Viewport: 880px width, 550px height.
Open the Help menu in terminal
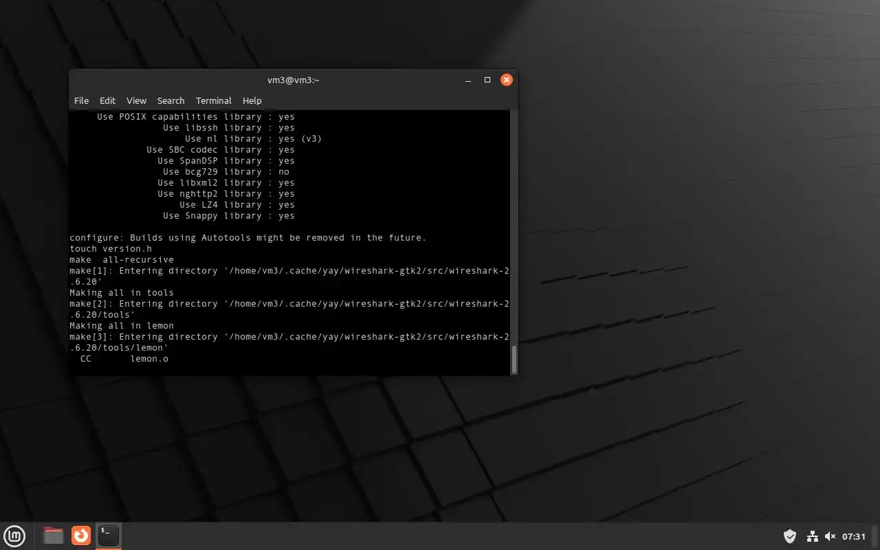point(252,100)
